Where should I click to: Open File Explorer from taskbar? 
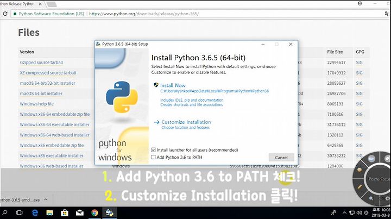coord(49,213)
